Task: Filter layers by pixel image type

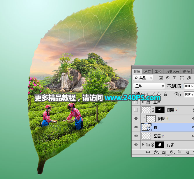Action: (161, 78)
